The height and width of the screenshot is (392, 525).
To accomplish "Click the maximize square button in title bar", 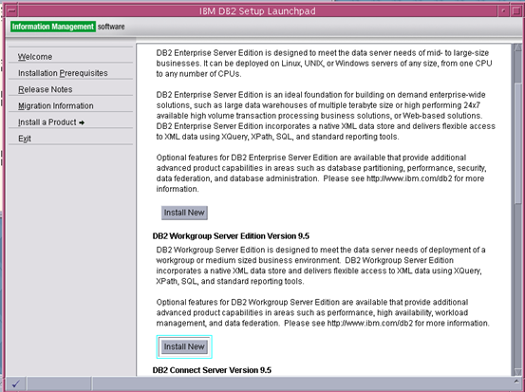I will (516, 11).
